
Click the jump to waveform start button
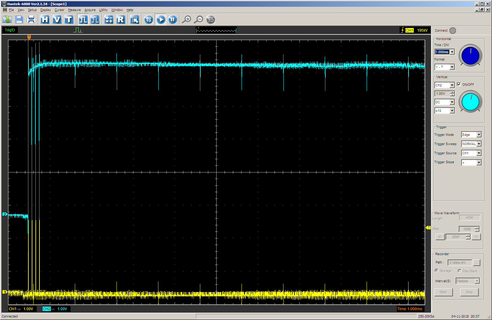440,237
